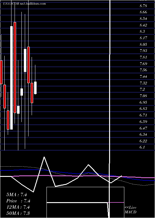Click the 8.05 price axis label

click(x=143, y=44)
